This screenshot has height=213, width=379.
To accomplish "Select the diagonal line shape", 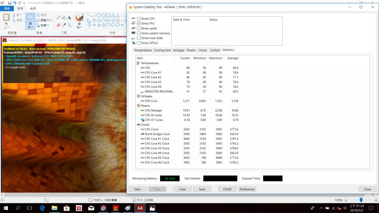I will tap(89, 16).
